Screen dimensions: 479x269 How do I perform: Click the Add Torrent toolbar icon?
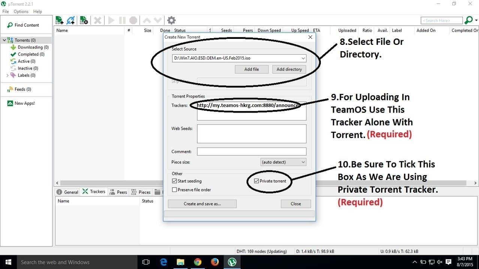[x=59, y=20]
